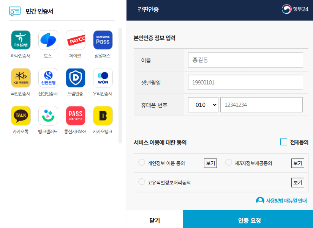The image size is (313, 228).
Task: Pick Samsung Pass for verification
Action: point(103,40)
